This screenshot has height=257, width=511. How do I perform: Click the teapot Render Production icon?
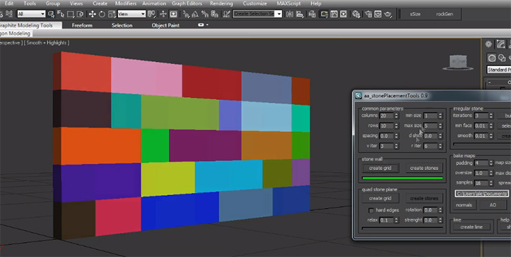388,14
